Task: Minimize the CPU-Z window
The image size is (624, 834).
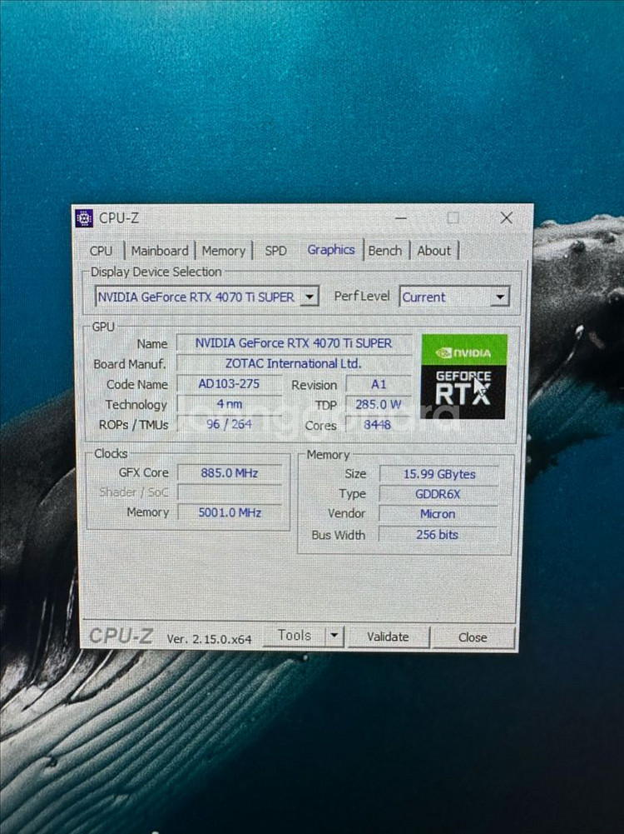Action: tap(401, 218)
